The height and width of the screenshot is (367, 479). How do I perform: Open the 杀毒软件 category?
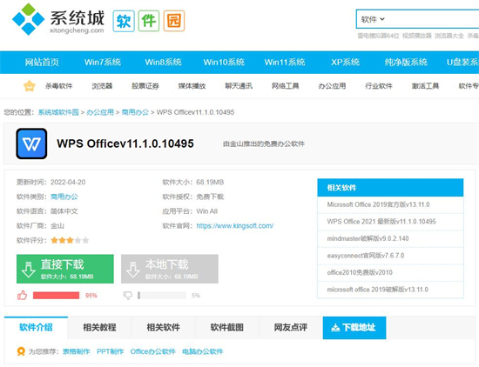point(59,86)
